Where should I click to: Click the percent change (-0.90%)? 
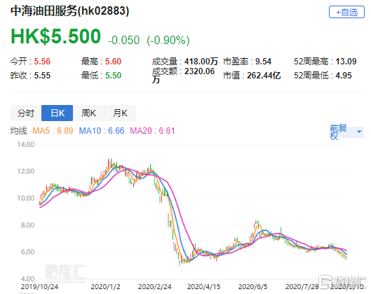[x=168, y=40]
